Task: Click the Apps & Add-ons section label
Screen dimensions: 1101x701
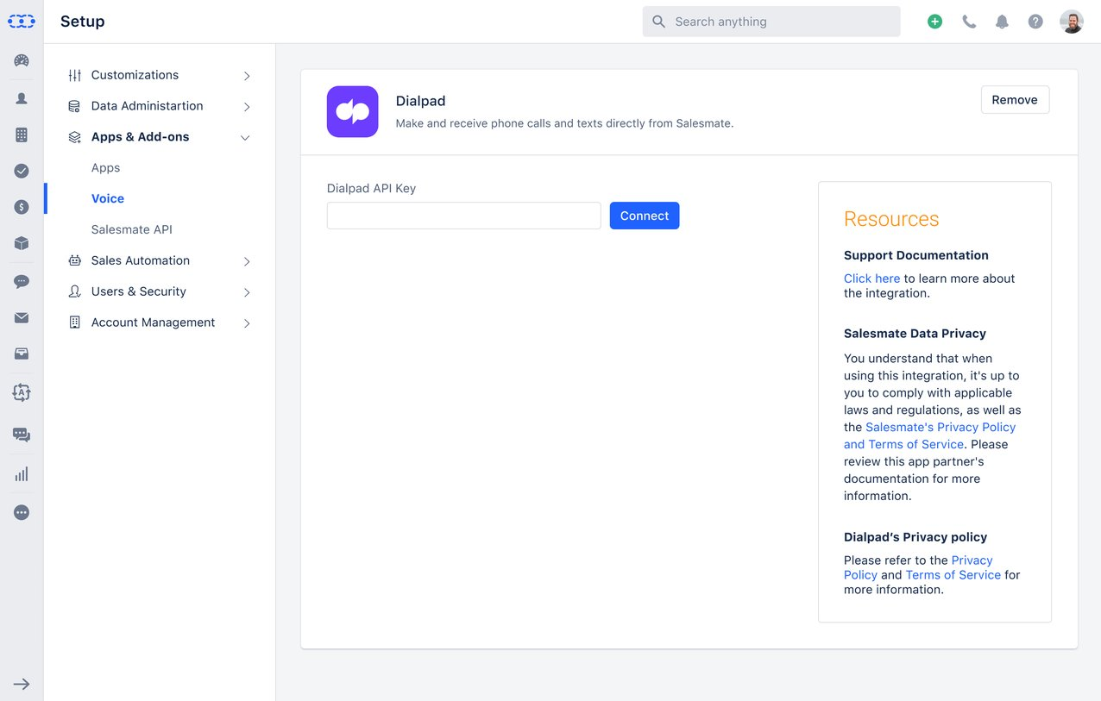Action: click(140, 137)
